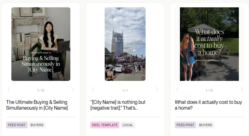249x136 pixels.
Task: Click the 1 / 16 slide counter
Action: 41,90
